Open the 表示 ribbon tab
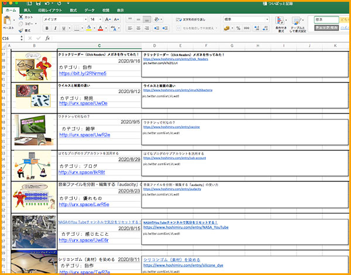351x275 pixels. click(120, 11)
